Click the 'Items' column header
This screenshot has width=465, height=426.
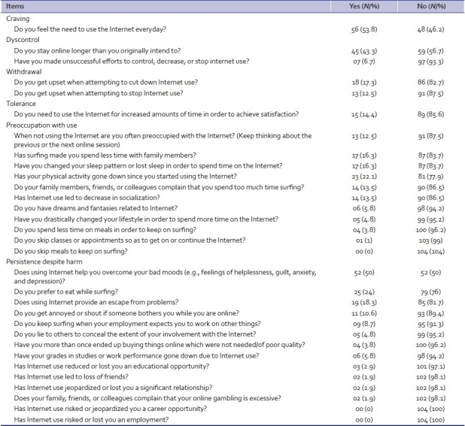point(15,6)
